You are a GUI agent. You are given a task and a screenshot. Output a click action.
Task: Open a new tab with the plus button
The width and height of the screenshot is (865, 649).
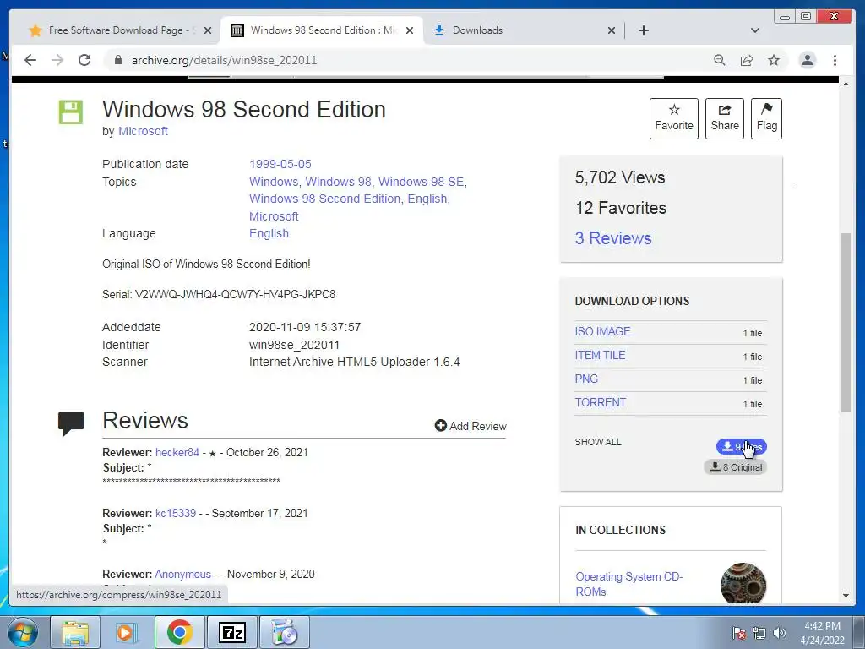(643, 30)
